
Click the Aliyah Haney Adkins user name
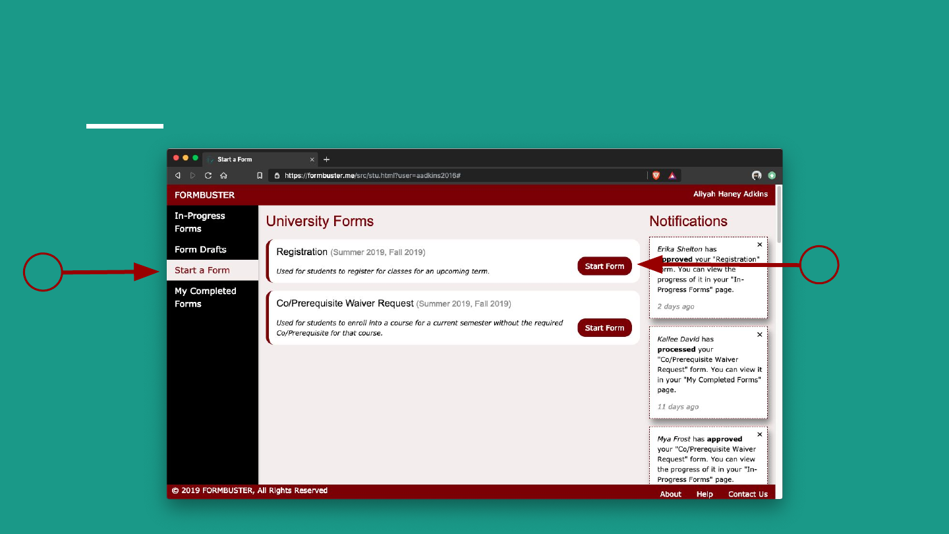tap(730, 194)
